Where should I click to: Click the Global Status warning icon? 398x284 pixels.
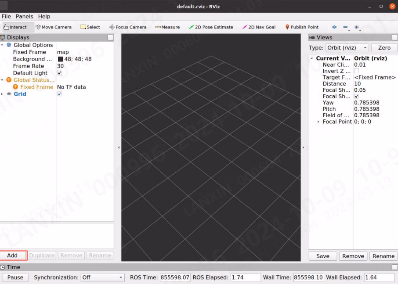point(9,80)
